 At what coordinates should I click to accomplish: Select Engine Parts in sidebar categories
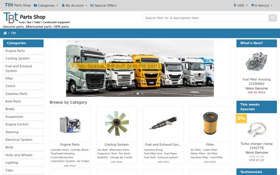click(23, 51)
